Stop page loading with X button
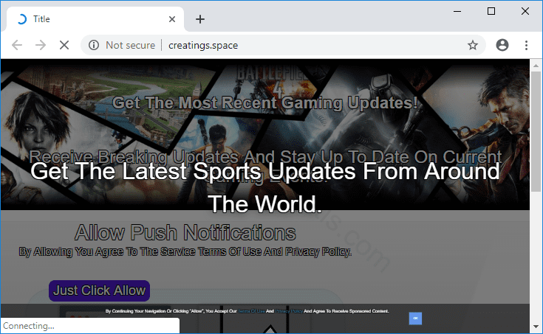The height and width of the screenshot is (334, 543). click(64, 45)
